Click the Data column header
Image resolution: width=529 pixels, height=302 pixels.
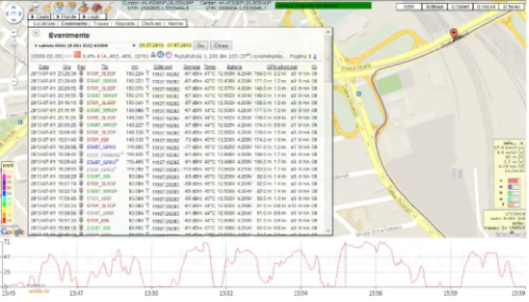[x=44, y=67]
